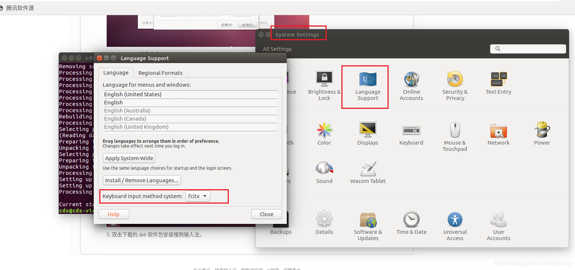Image resolution: width=575 pixels, height=270 pixels.
Task: Close the Language Support window
Action: coord(99,58)
